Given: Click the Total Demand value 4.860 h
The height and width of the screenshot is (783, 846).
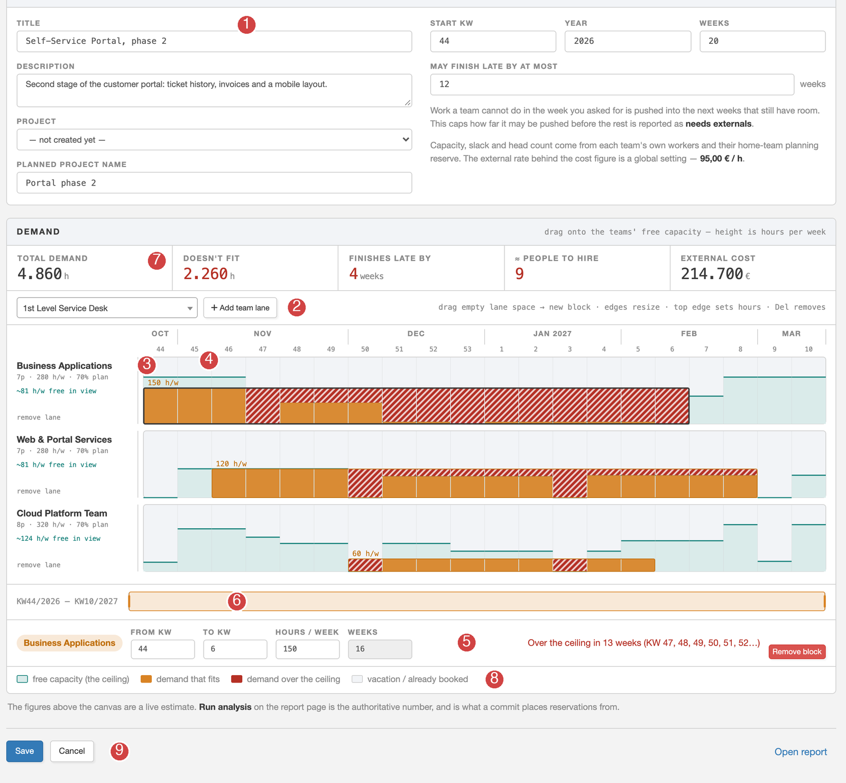Looking at the screenshot, I should point(43,274).
